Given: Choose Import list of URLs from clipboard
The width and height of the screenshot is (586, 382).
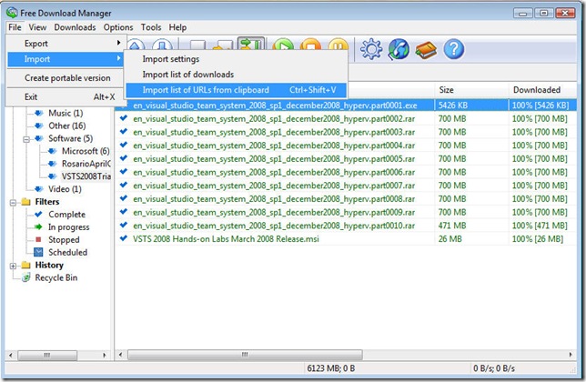Looking at the screenshot, I should (237, 90).
